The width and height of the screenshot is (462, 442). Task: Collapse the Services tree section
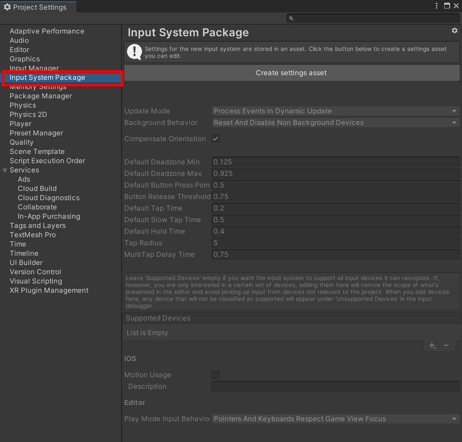coord(5,170)
